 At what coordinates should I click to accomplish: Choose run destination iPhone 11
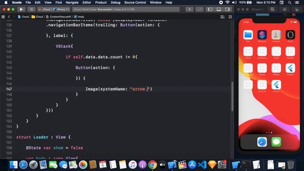(x=61, y=9)
